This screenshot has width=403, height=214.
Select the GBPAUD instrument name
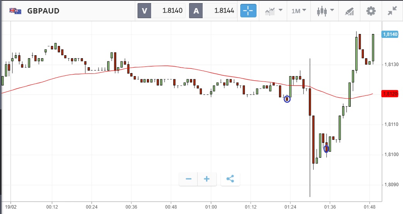[x=43, y=11]
